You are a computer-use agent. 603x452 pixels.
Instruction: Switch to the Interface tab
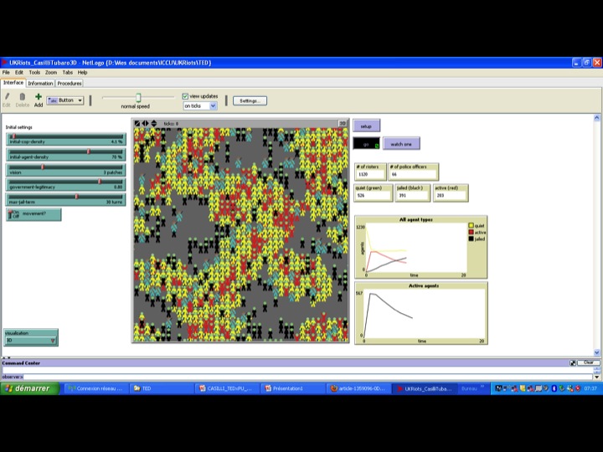click(x=13, y=83)
